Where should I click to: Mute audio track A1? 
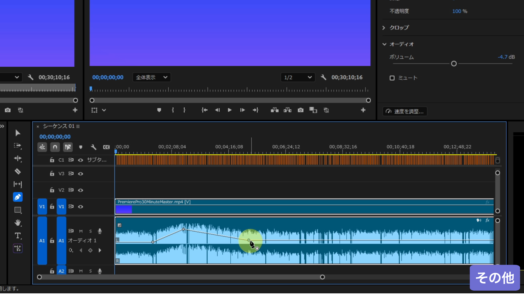point(81,231)
